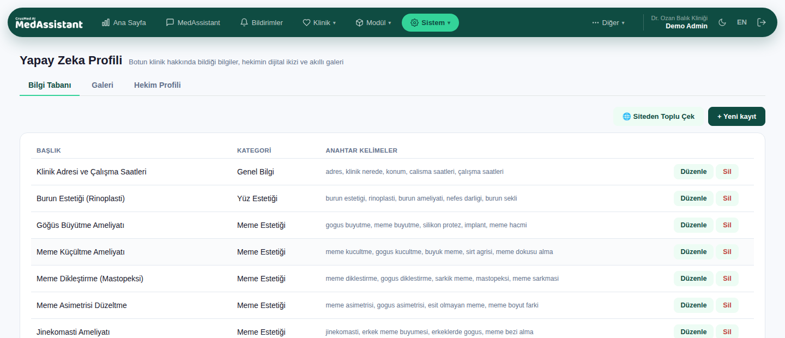Click keywords starting with gogus buyutme, meme buyutme

426,225
